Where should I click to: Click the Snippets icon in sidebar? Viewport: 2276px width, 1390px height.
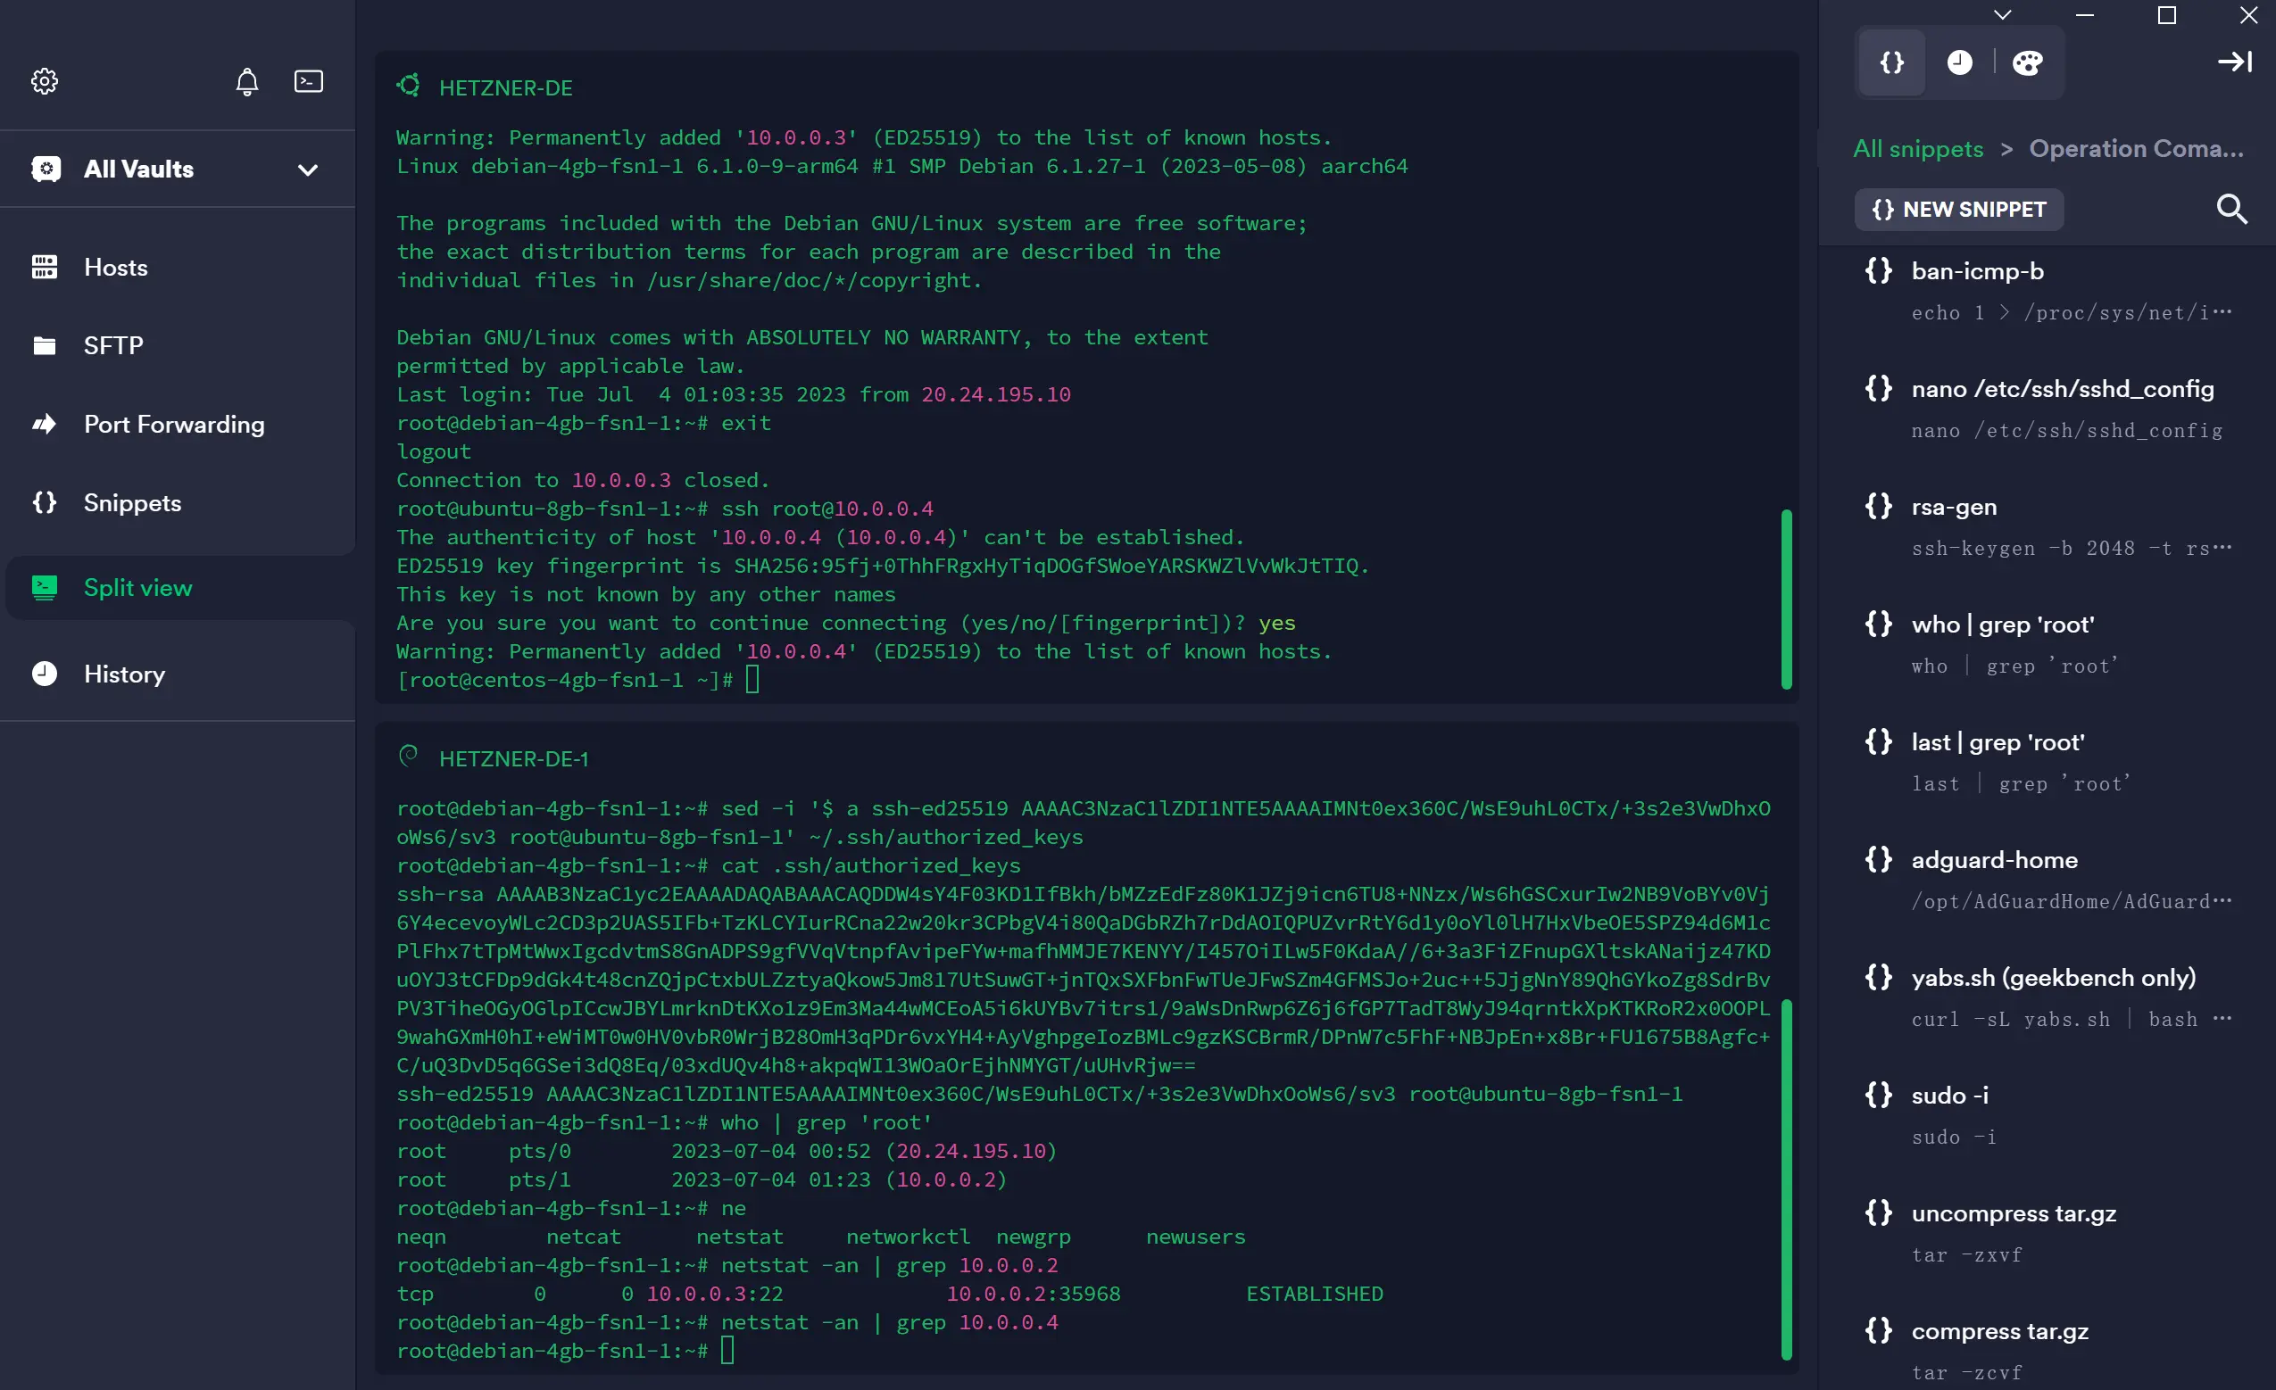(x=44, y=501)
